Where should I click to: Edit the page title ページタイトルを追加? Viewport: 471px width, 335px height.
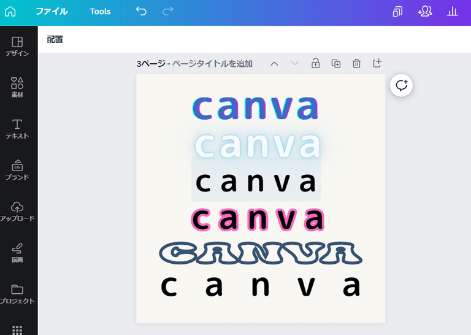pos(212,64)
